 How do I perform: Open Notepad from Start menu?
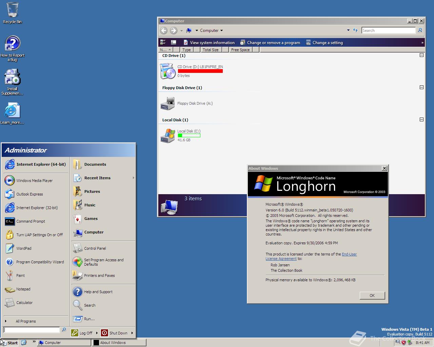pos(35,289)
